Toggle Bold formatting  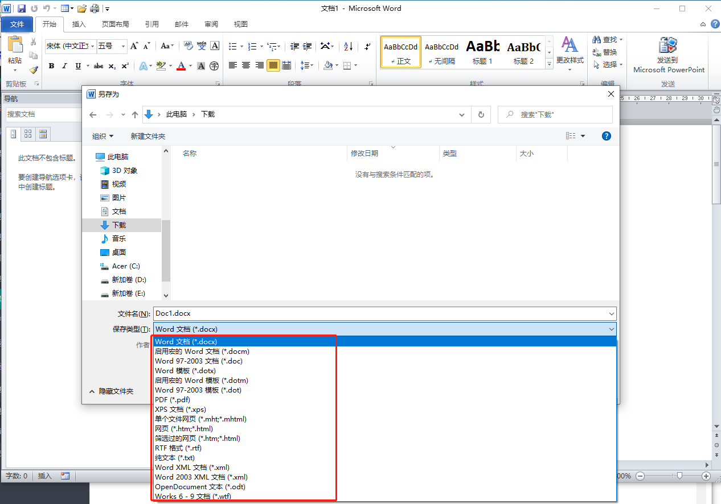[51, 66]
